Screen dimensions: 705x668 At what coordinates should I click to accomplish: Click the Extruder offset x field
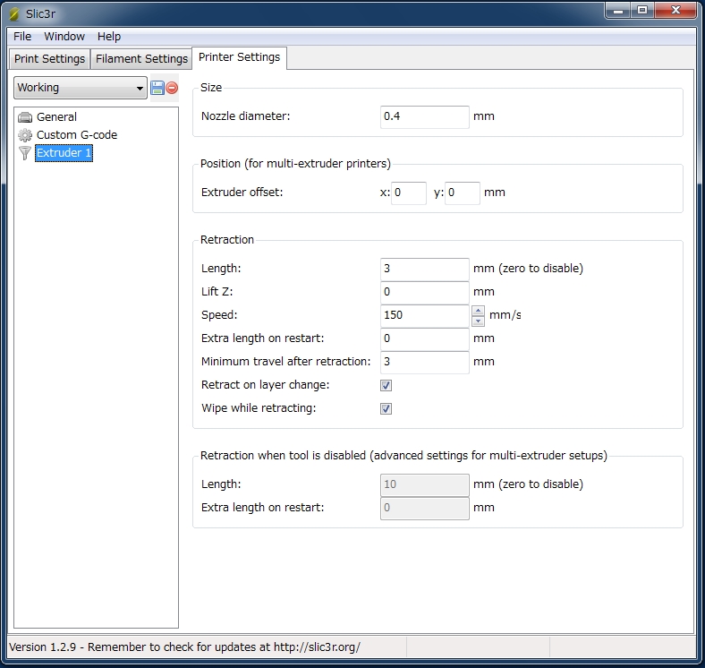[409, 193]
